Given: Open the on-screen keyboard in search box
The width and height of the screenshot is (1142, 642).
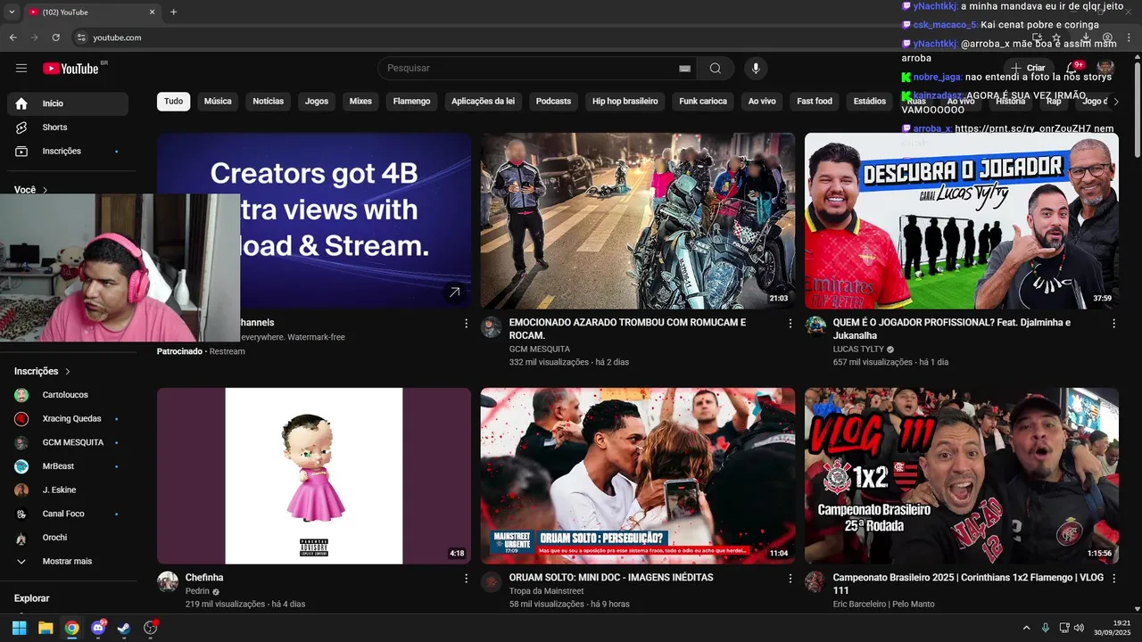Looking at the screenshot, I should pos(684,69).
